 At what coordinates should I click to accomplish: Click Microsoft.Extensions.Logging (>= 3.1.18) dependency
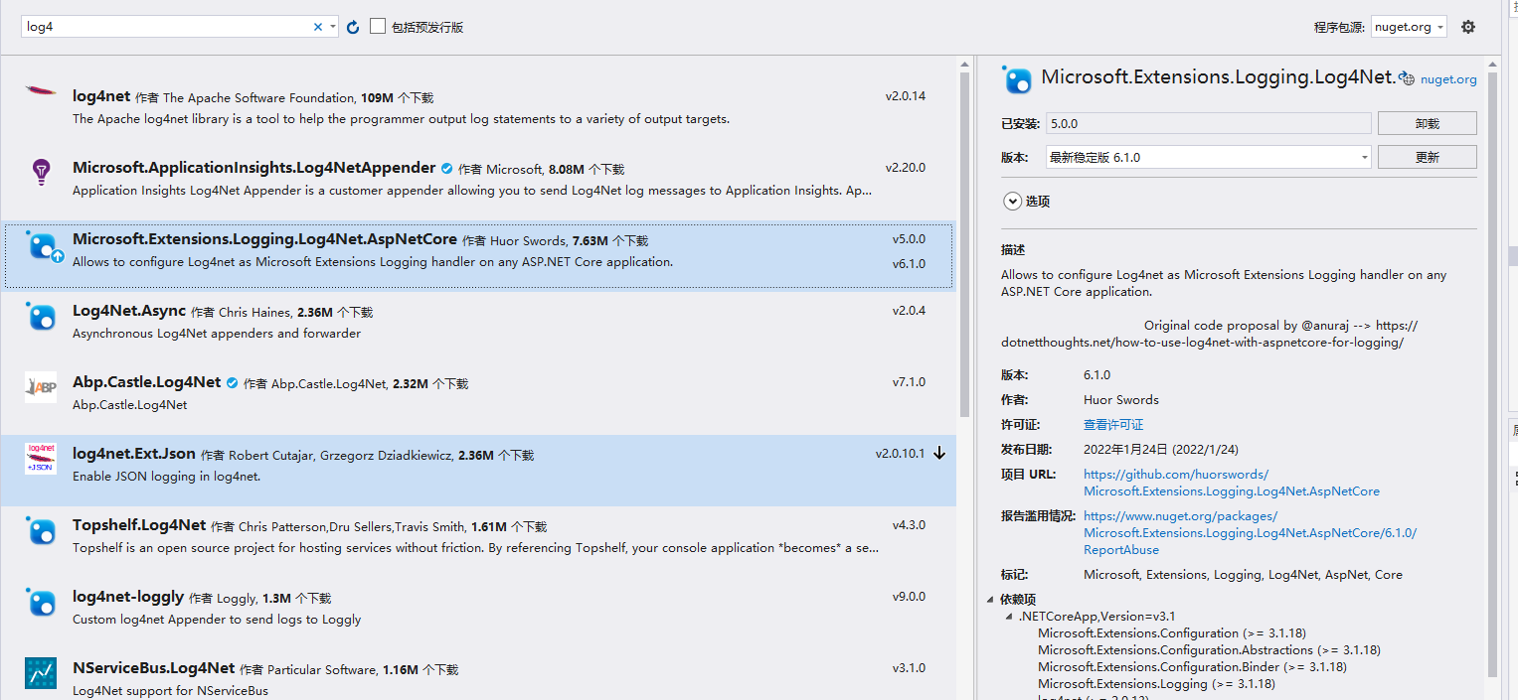pos(1156,684)
